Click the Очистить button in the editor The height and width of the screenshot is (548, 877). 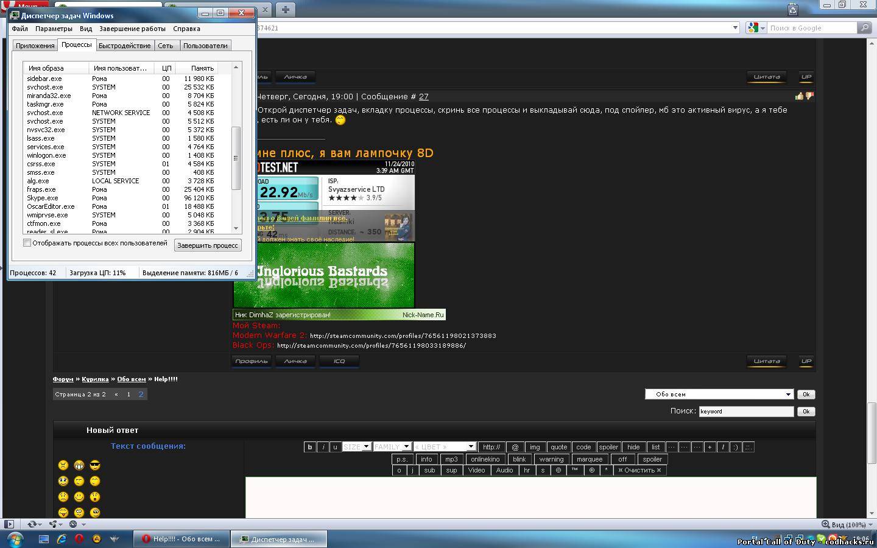pyautogui.click(x=639, y=470)
